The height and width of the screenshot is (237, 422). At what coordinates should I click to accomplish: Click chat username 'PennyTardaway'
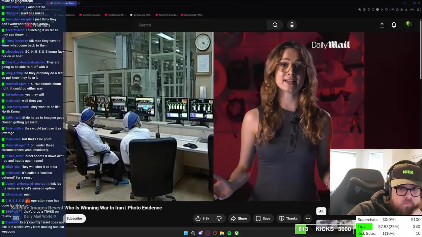pos(16,41)
